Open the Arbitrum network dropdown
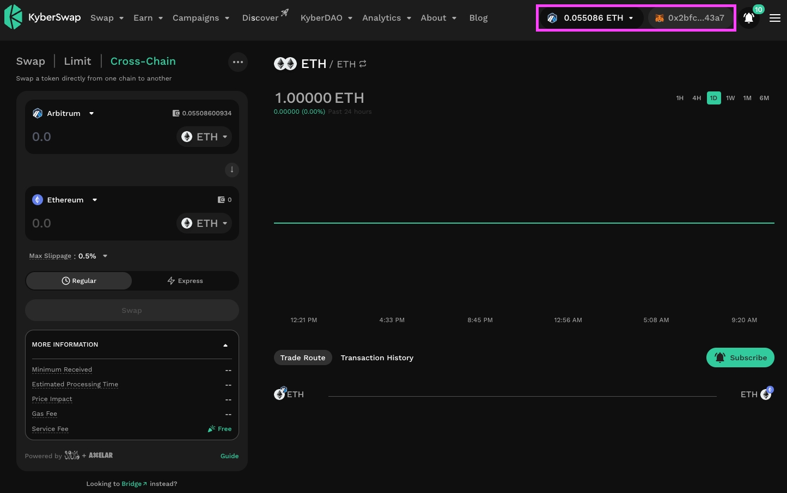This screenshot has width=787, height=493. click(64, 113)
